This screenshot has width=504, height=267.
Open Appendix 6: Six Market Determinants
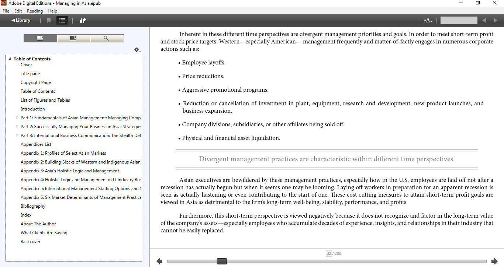81,197
